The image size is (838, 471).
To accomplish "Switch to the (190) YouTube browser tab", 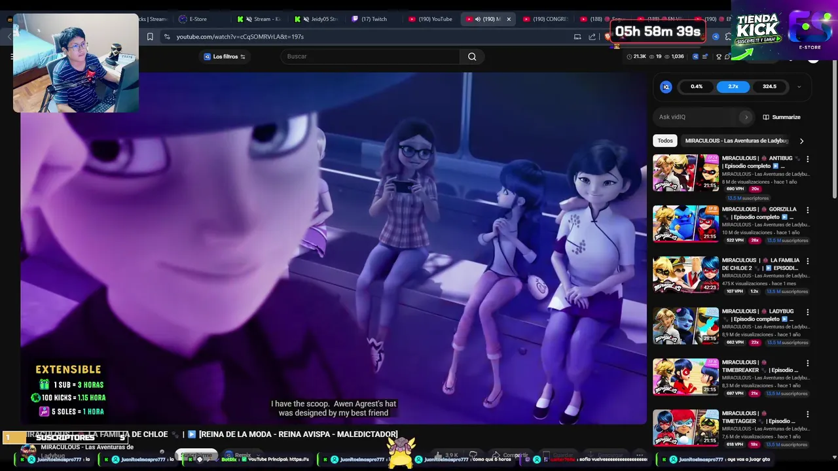I will pos(431,19).
